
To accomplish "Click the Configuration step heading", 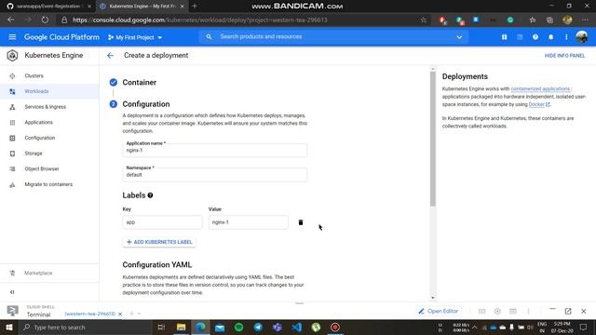I will point(146,104).
